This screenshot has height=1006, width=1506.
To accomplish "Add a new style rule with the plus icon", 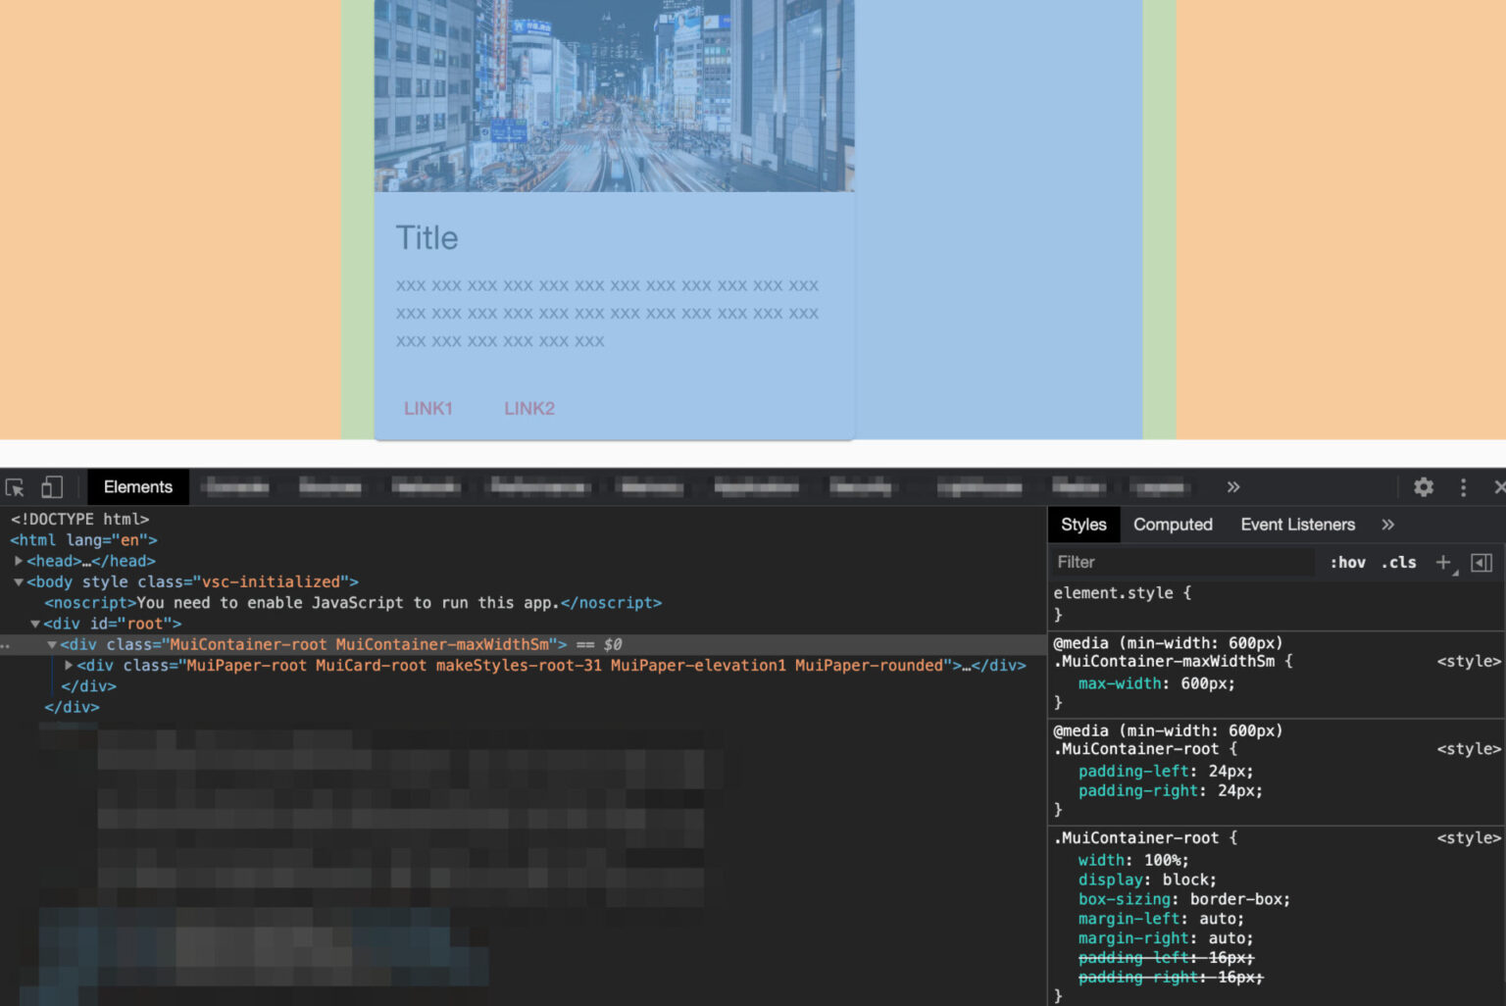I will (x=1442, y=562).
